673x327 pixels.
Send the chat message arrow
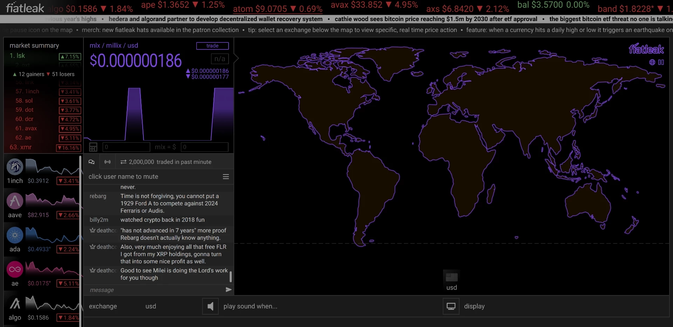pyautogui.click(x=229, y=290)
